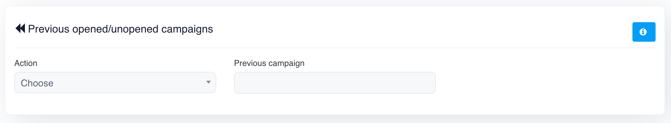Click the word 'Previous' in the heading
This screenshot has height=123, width=671.
point(49,29)
